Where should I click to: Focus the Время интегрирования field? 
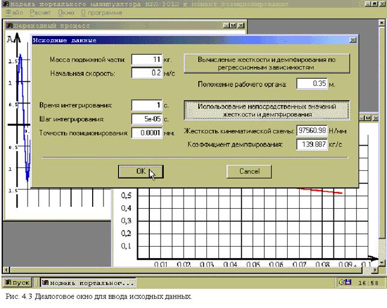147,106
